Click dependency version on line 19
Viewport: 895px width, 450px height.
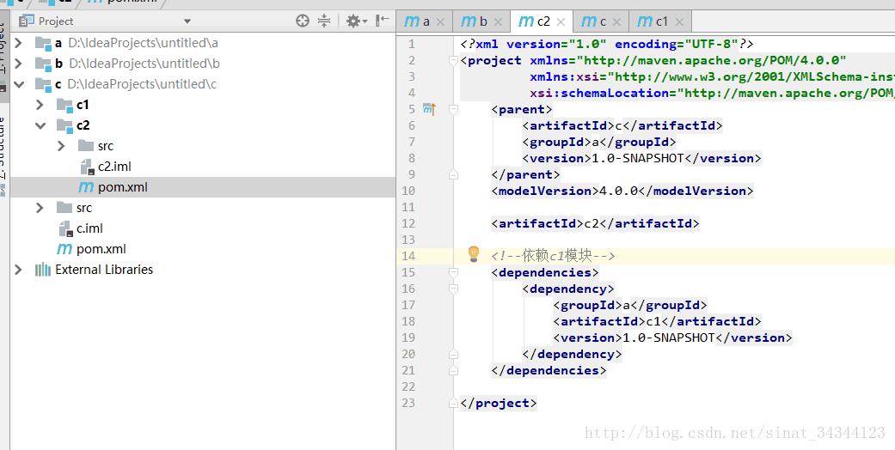[672, 338]
